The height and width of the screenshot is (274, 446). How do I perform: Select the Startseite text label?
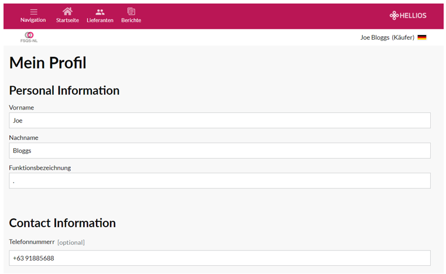[67, 20]
